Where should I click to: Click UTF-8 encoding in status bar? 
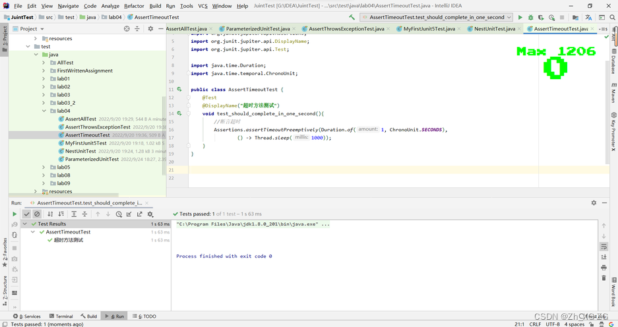(553, 324)
